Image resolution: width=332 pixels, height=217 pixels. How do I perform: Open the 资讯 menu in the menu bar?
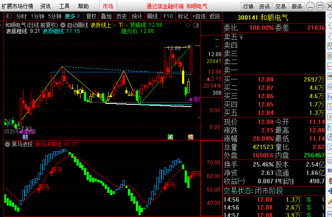point(46,6)
